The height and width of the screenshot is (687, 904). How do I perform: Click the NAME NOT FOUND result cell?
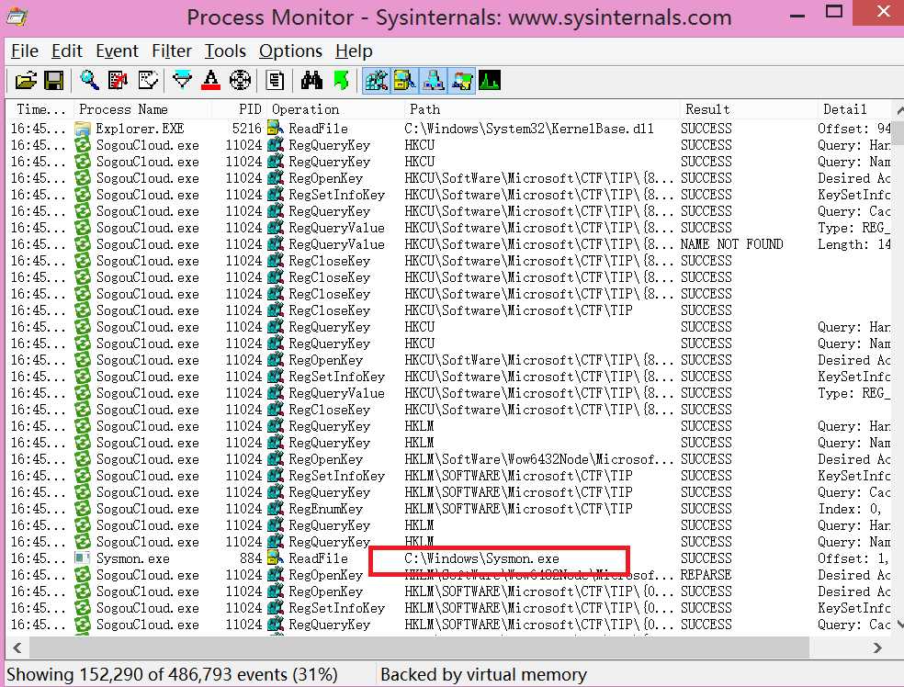pyautogui.click(x=731, y=244)
